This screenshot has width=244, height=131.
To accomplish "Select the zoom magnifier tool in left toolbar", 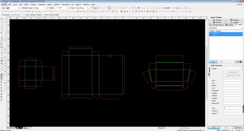I will tap(2, 27).
